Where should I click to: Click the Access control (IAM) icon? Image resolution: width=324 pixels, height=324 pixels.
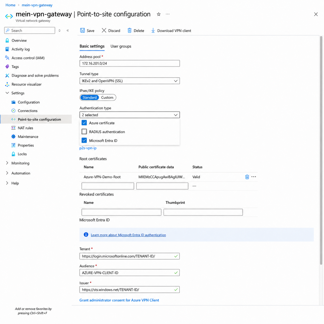(x=7, y=58)
